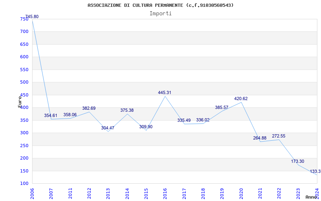321x201 pixels.
Task: Click the 272.55 data label
Action: (x=278, y=136)
